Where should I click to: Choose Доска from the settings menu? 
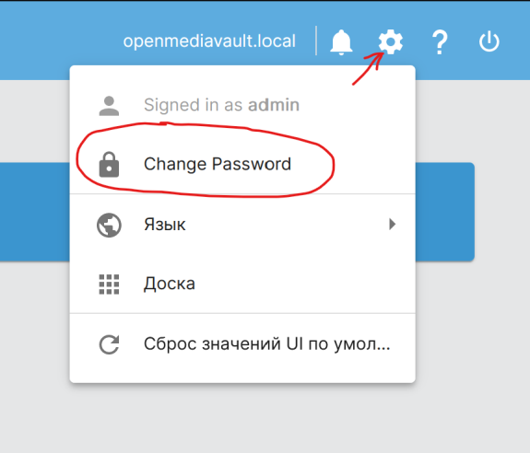[x=242, y=284]
